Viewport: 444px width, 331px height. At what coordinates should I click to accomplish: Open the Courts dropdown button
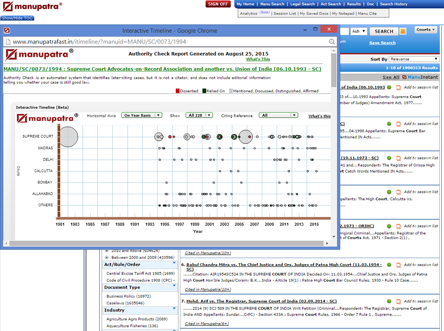426,30
